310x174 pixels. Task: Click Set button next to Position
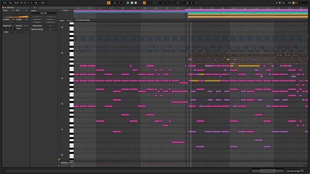tap(14, 19)
